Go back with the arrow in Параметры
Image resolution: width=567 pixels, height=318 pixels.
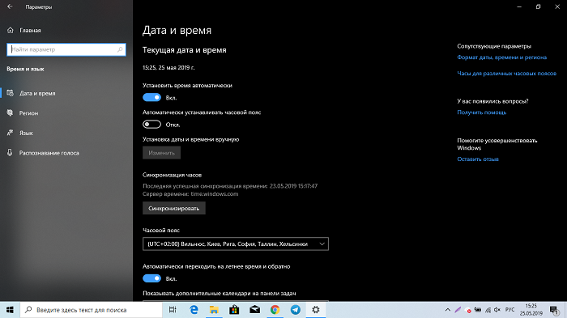10,6
